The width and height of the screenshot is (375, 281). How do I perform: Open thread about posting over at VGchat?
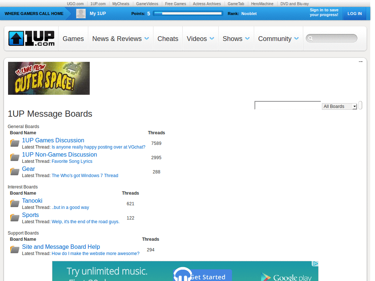pos(98,147)
